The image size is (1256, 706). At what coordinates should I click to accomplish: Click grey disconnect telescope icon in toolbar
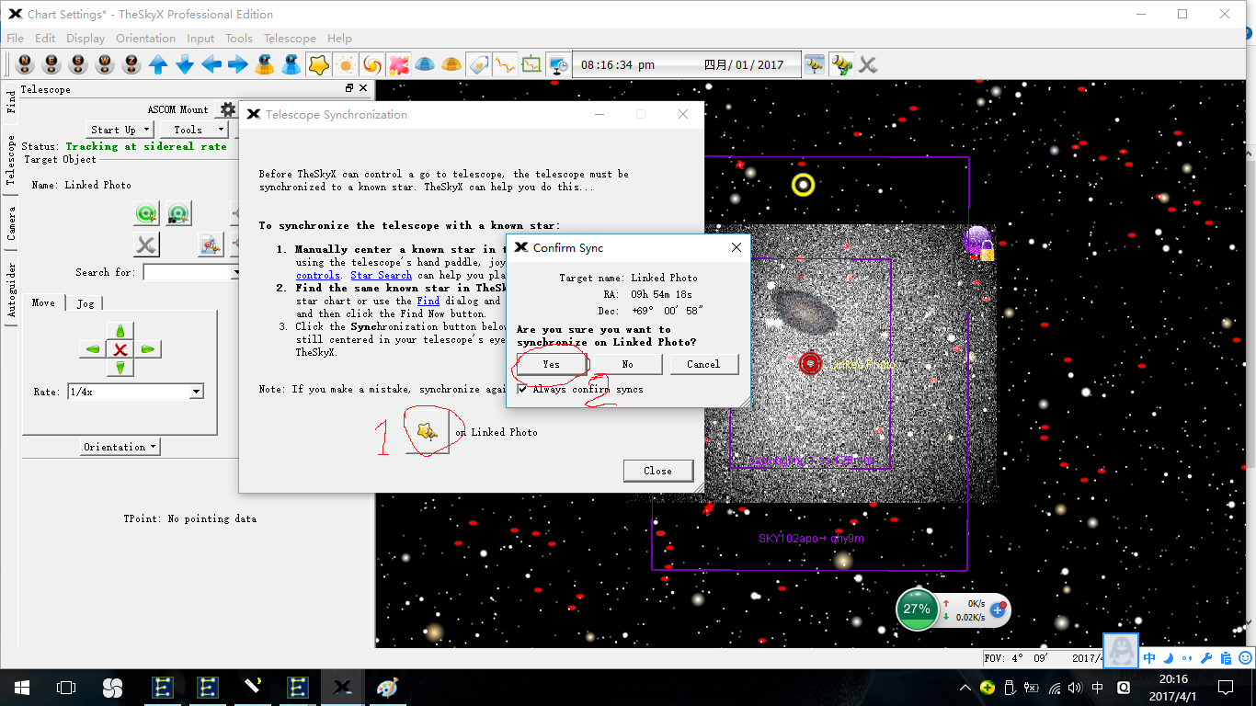pyautogui.click(x=868, y=64)
